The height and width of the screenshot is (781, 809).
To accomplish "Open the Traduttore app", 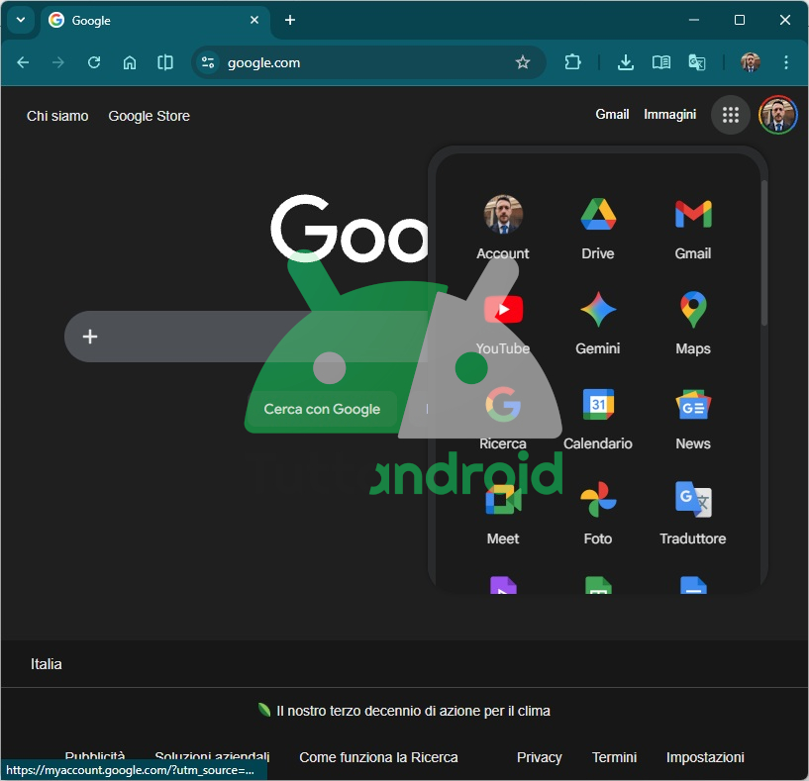I will [x=693, y=513].
